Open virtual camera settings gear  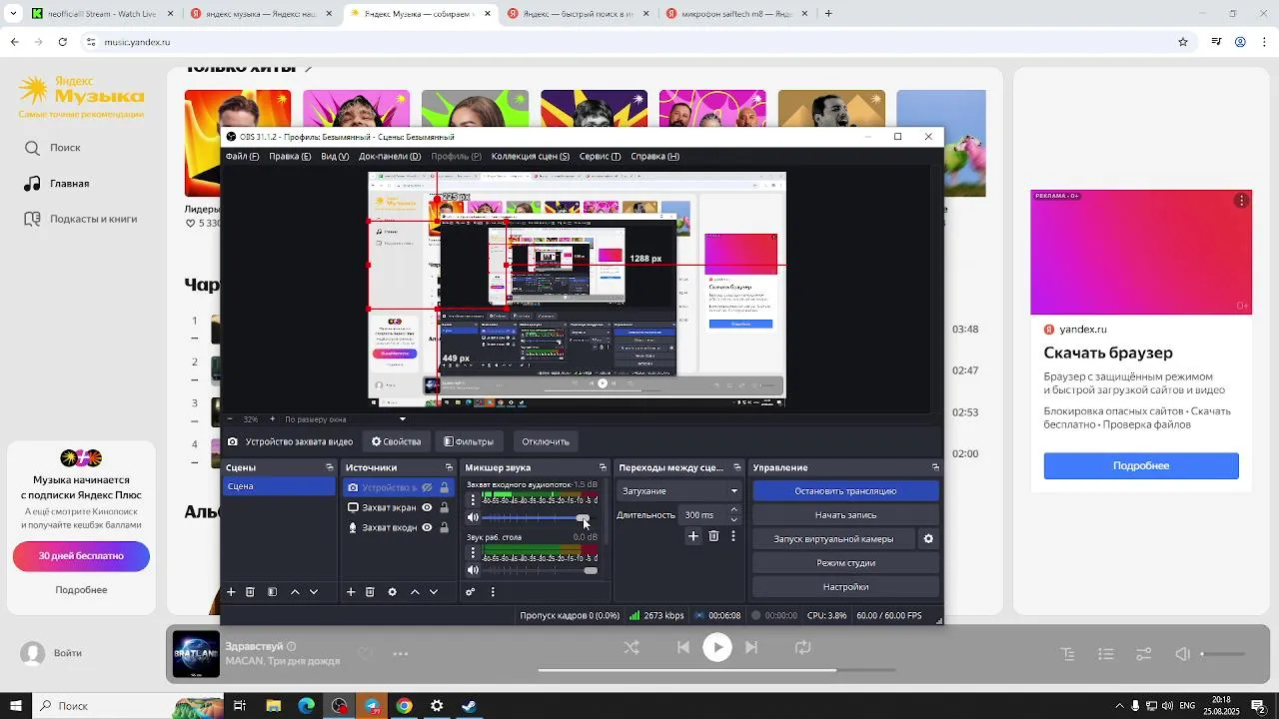point(928,539)
